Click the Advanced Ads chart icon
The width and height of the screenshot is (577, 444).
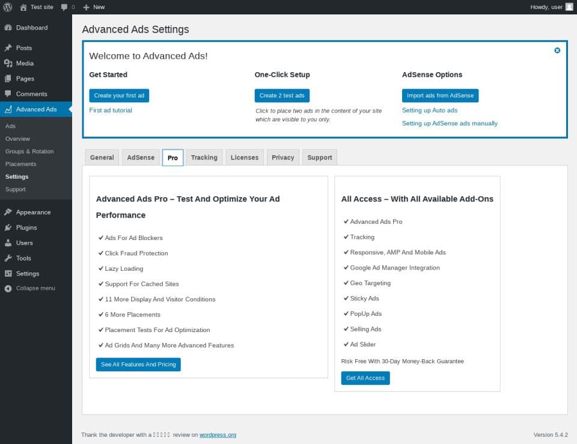(8, 109)
